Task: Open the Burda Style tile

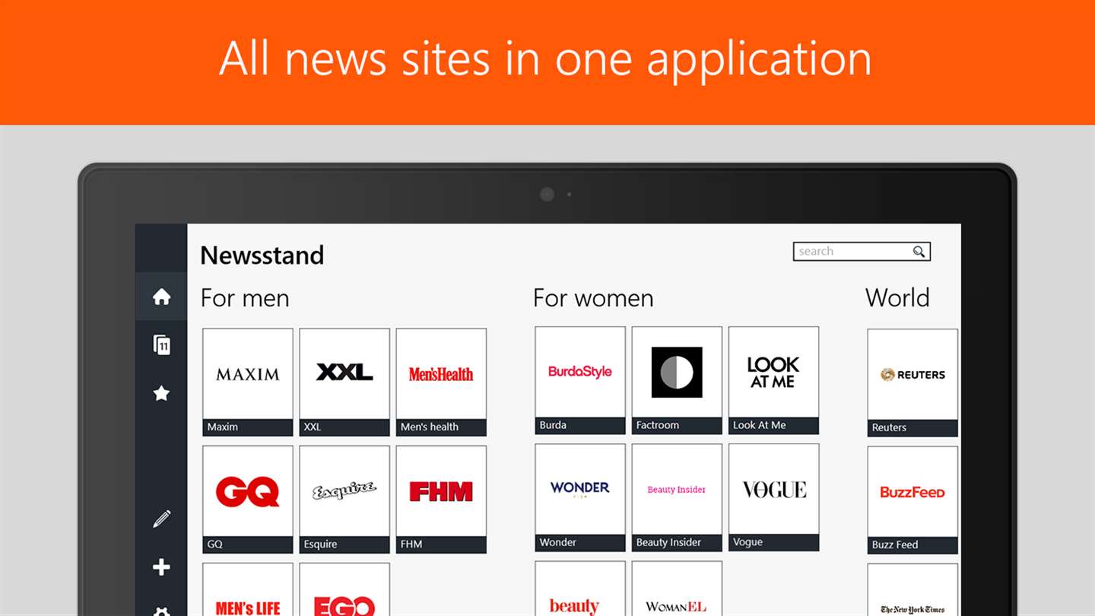Action: point(580,380)
